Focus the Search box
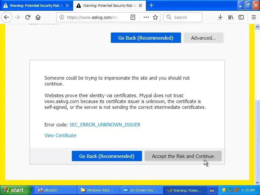Screen dimensions: 260x195 tap(183, 17)
